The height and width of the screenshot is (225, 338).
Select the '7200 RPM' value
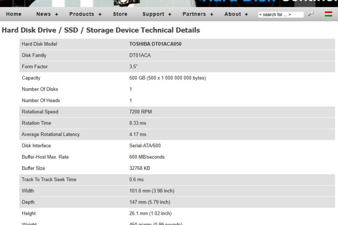pos(140,112)
